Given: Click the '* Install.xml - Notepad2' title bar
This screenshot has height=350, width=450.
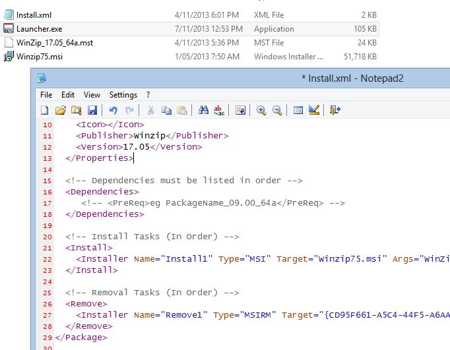Looking at the screenshot, I should 353,78.
